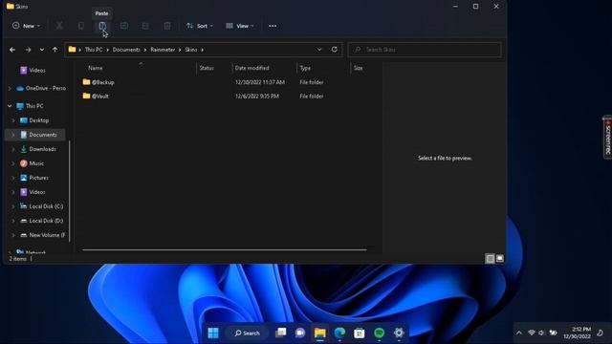
Task: Open the New item dropdown
Action: pos(26,26)
